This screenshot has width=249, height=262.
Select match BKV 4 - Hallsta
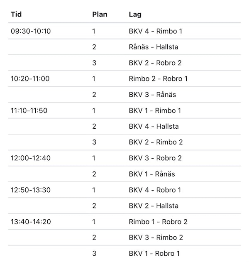[x=154, y=126]
